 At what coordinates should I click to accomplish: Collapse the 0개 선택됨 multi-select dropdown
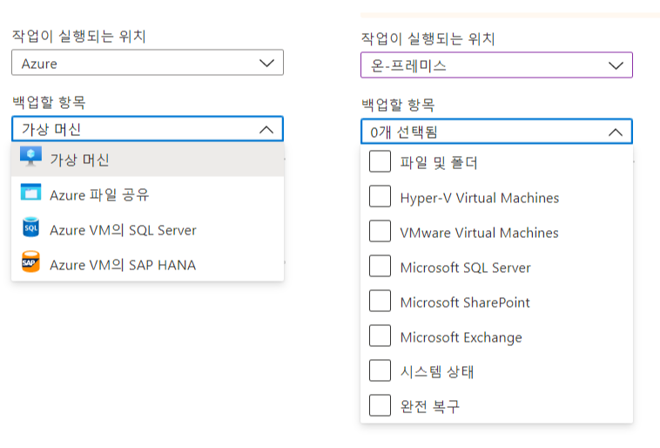pyautogui.click(x=496, y=132)
